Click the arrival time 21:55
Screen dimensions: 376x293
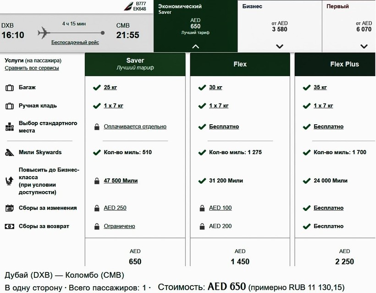127,35
